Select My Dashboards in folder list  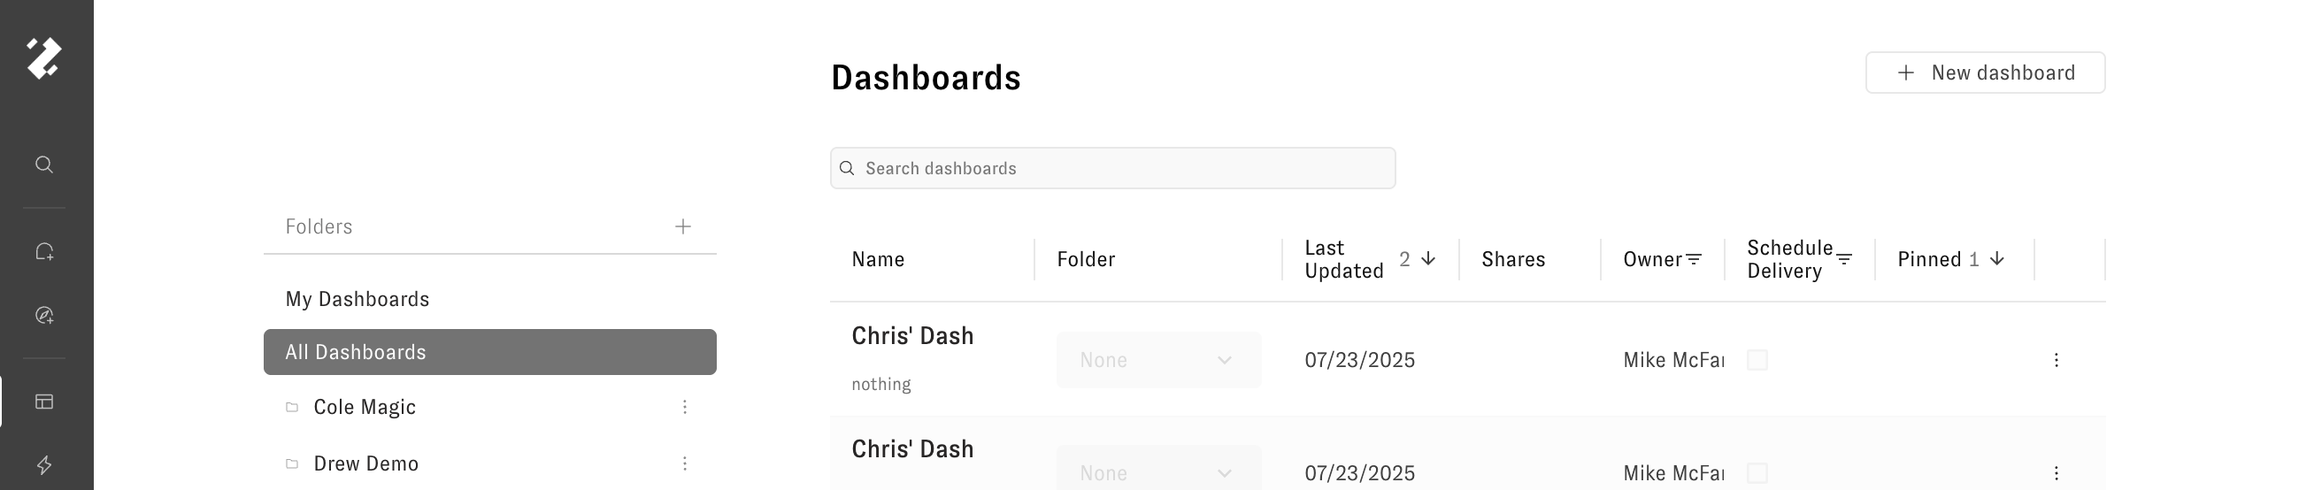[x=358, y=299]
